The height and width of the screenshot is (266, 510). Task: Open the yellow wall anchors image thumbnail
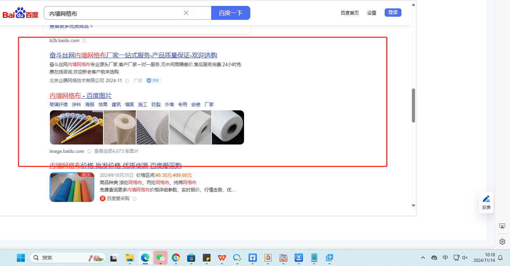76,127
